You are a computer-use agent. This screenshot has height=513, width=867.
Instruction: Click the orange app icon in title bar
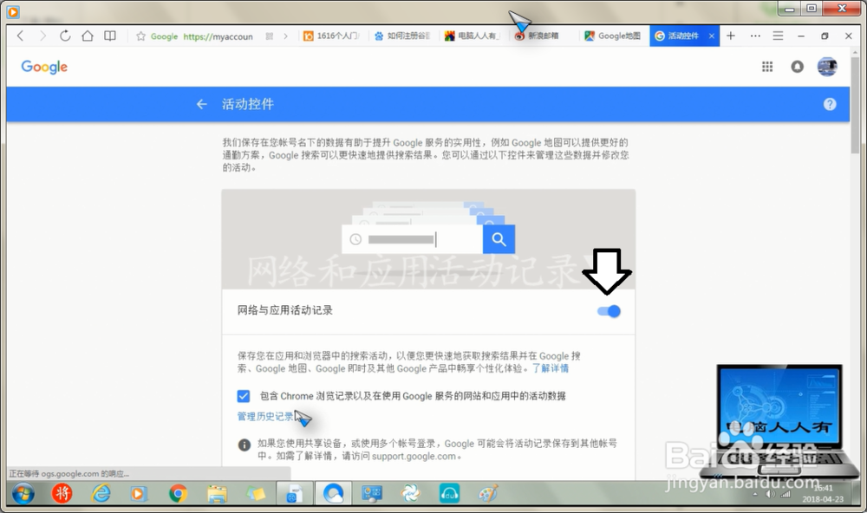click(13, 10)
